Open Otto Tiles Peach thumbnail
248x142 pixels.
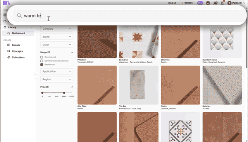tap(181, 42)
